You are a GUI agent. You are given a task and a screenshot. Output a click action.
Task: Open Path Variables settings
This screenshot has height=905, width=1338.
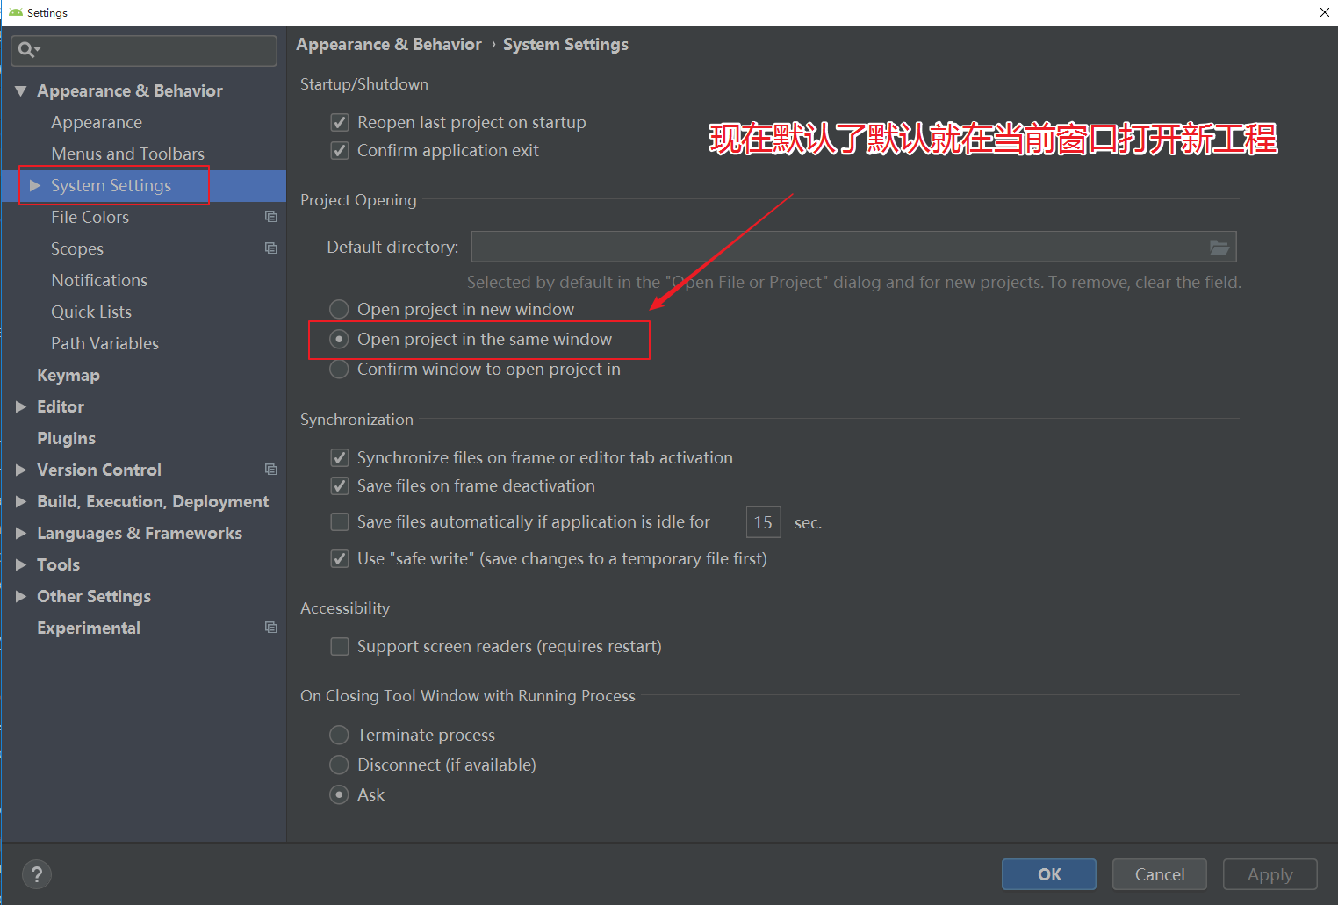(x=104, y=343)
